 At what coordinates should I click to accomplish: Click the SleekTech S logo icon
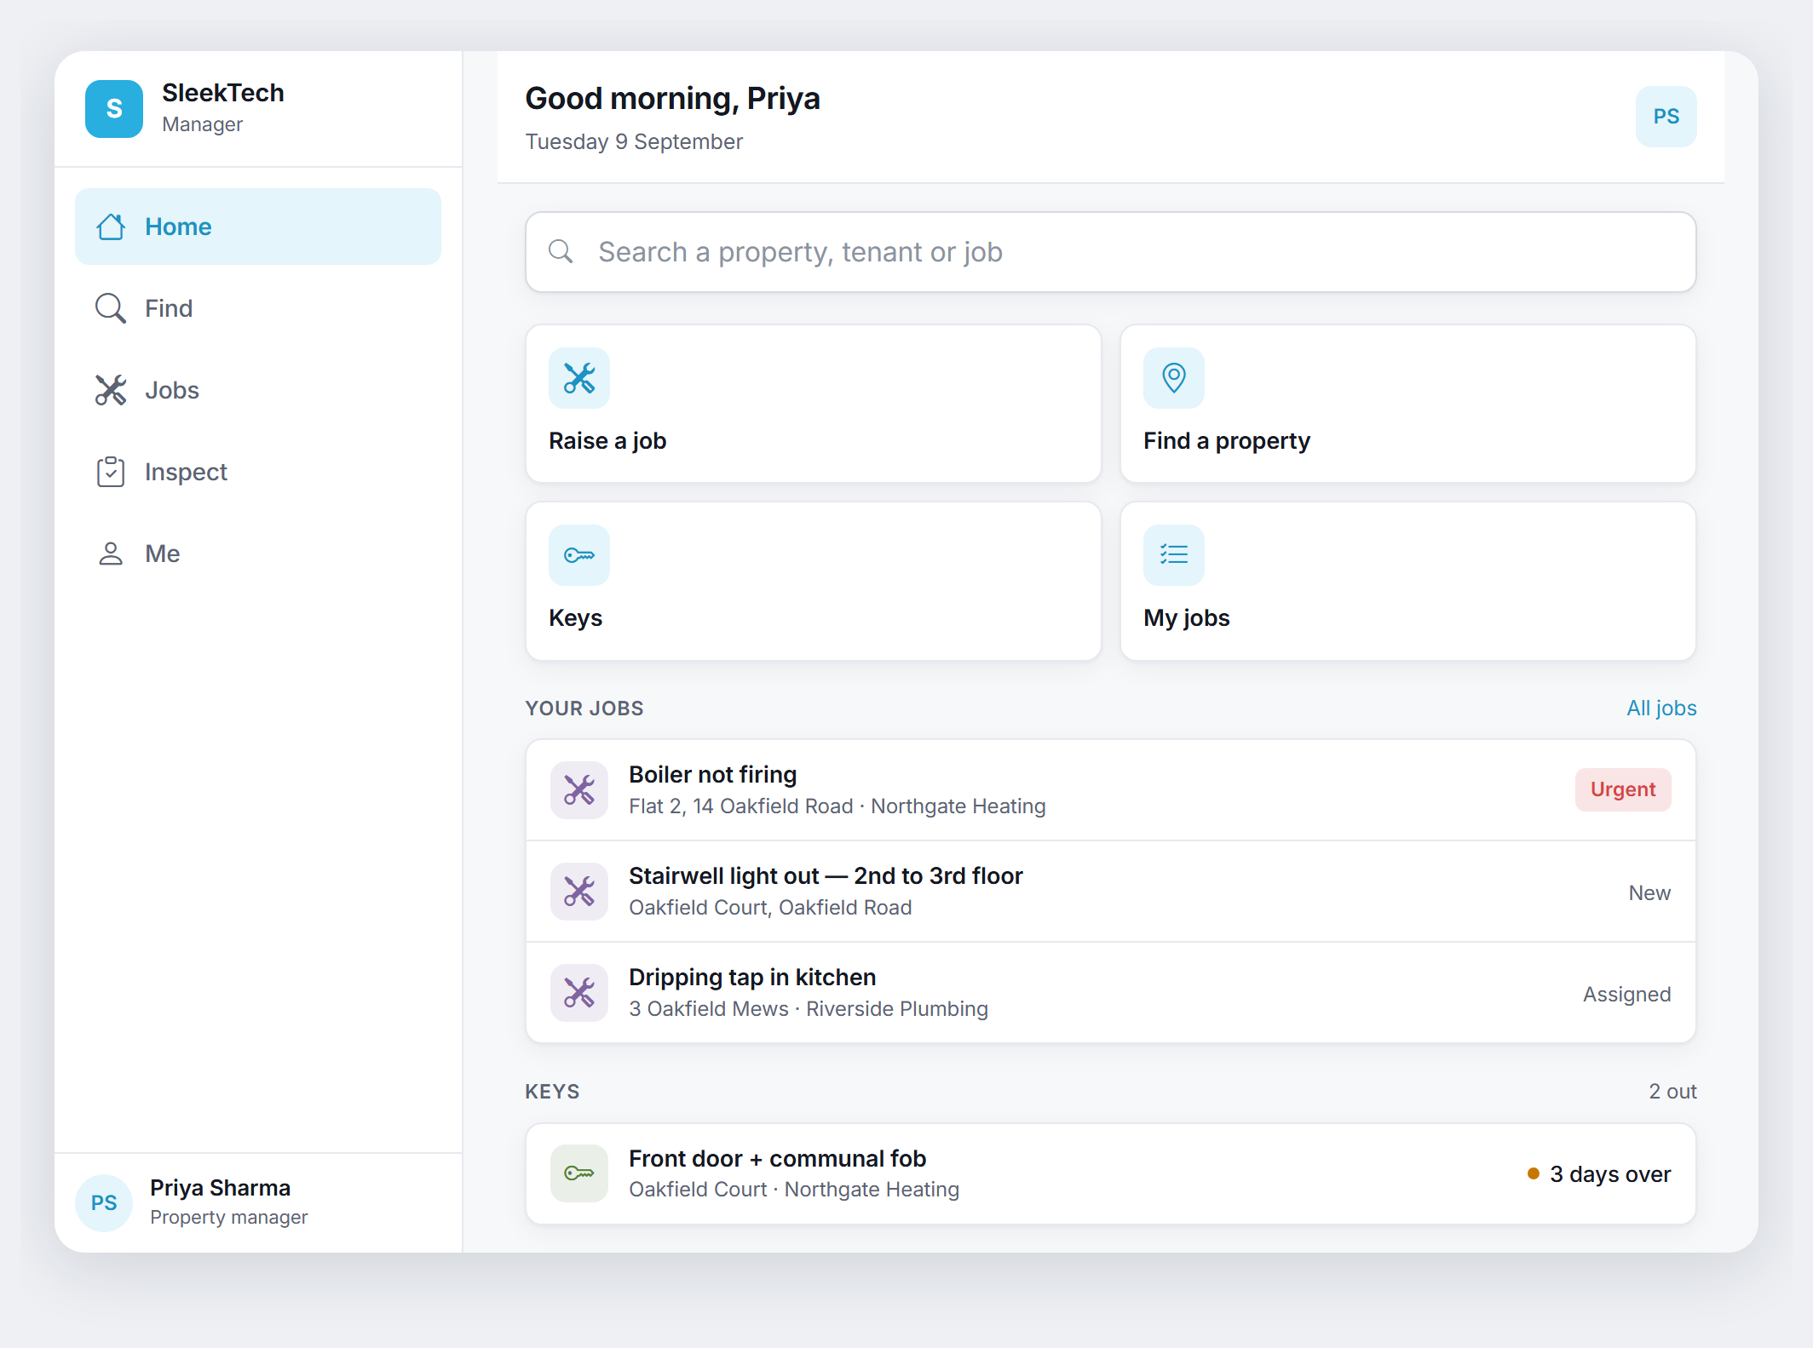pos(114,109)
